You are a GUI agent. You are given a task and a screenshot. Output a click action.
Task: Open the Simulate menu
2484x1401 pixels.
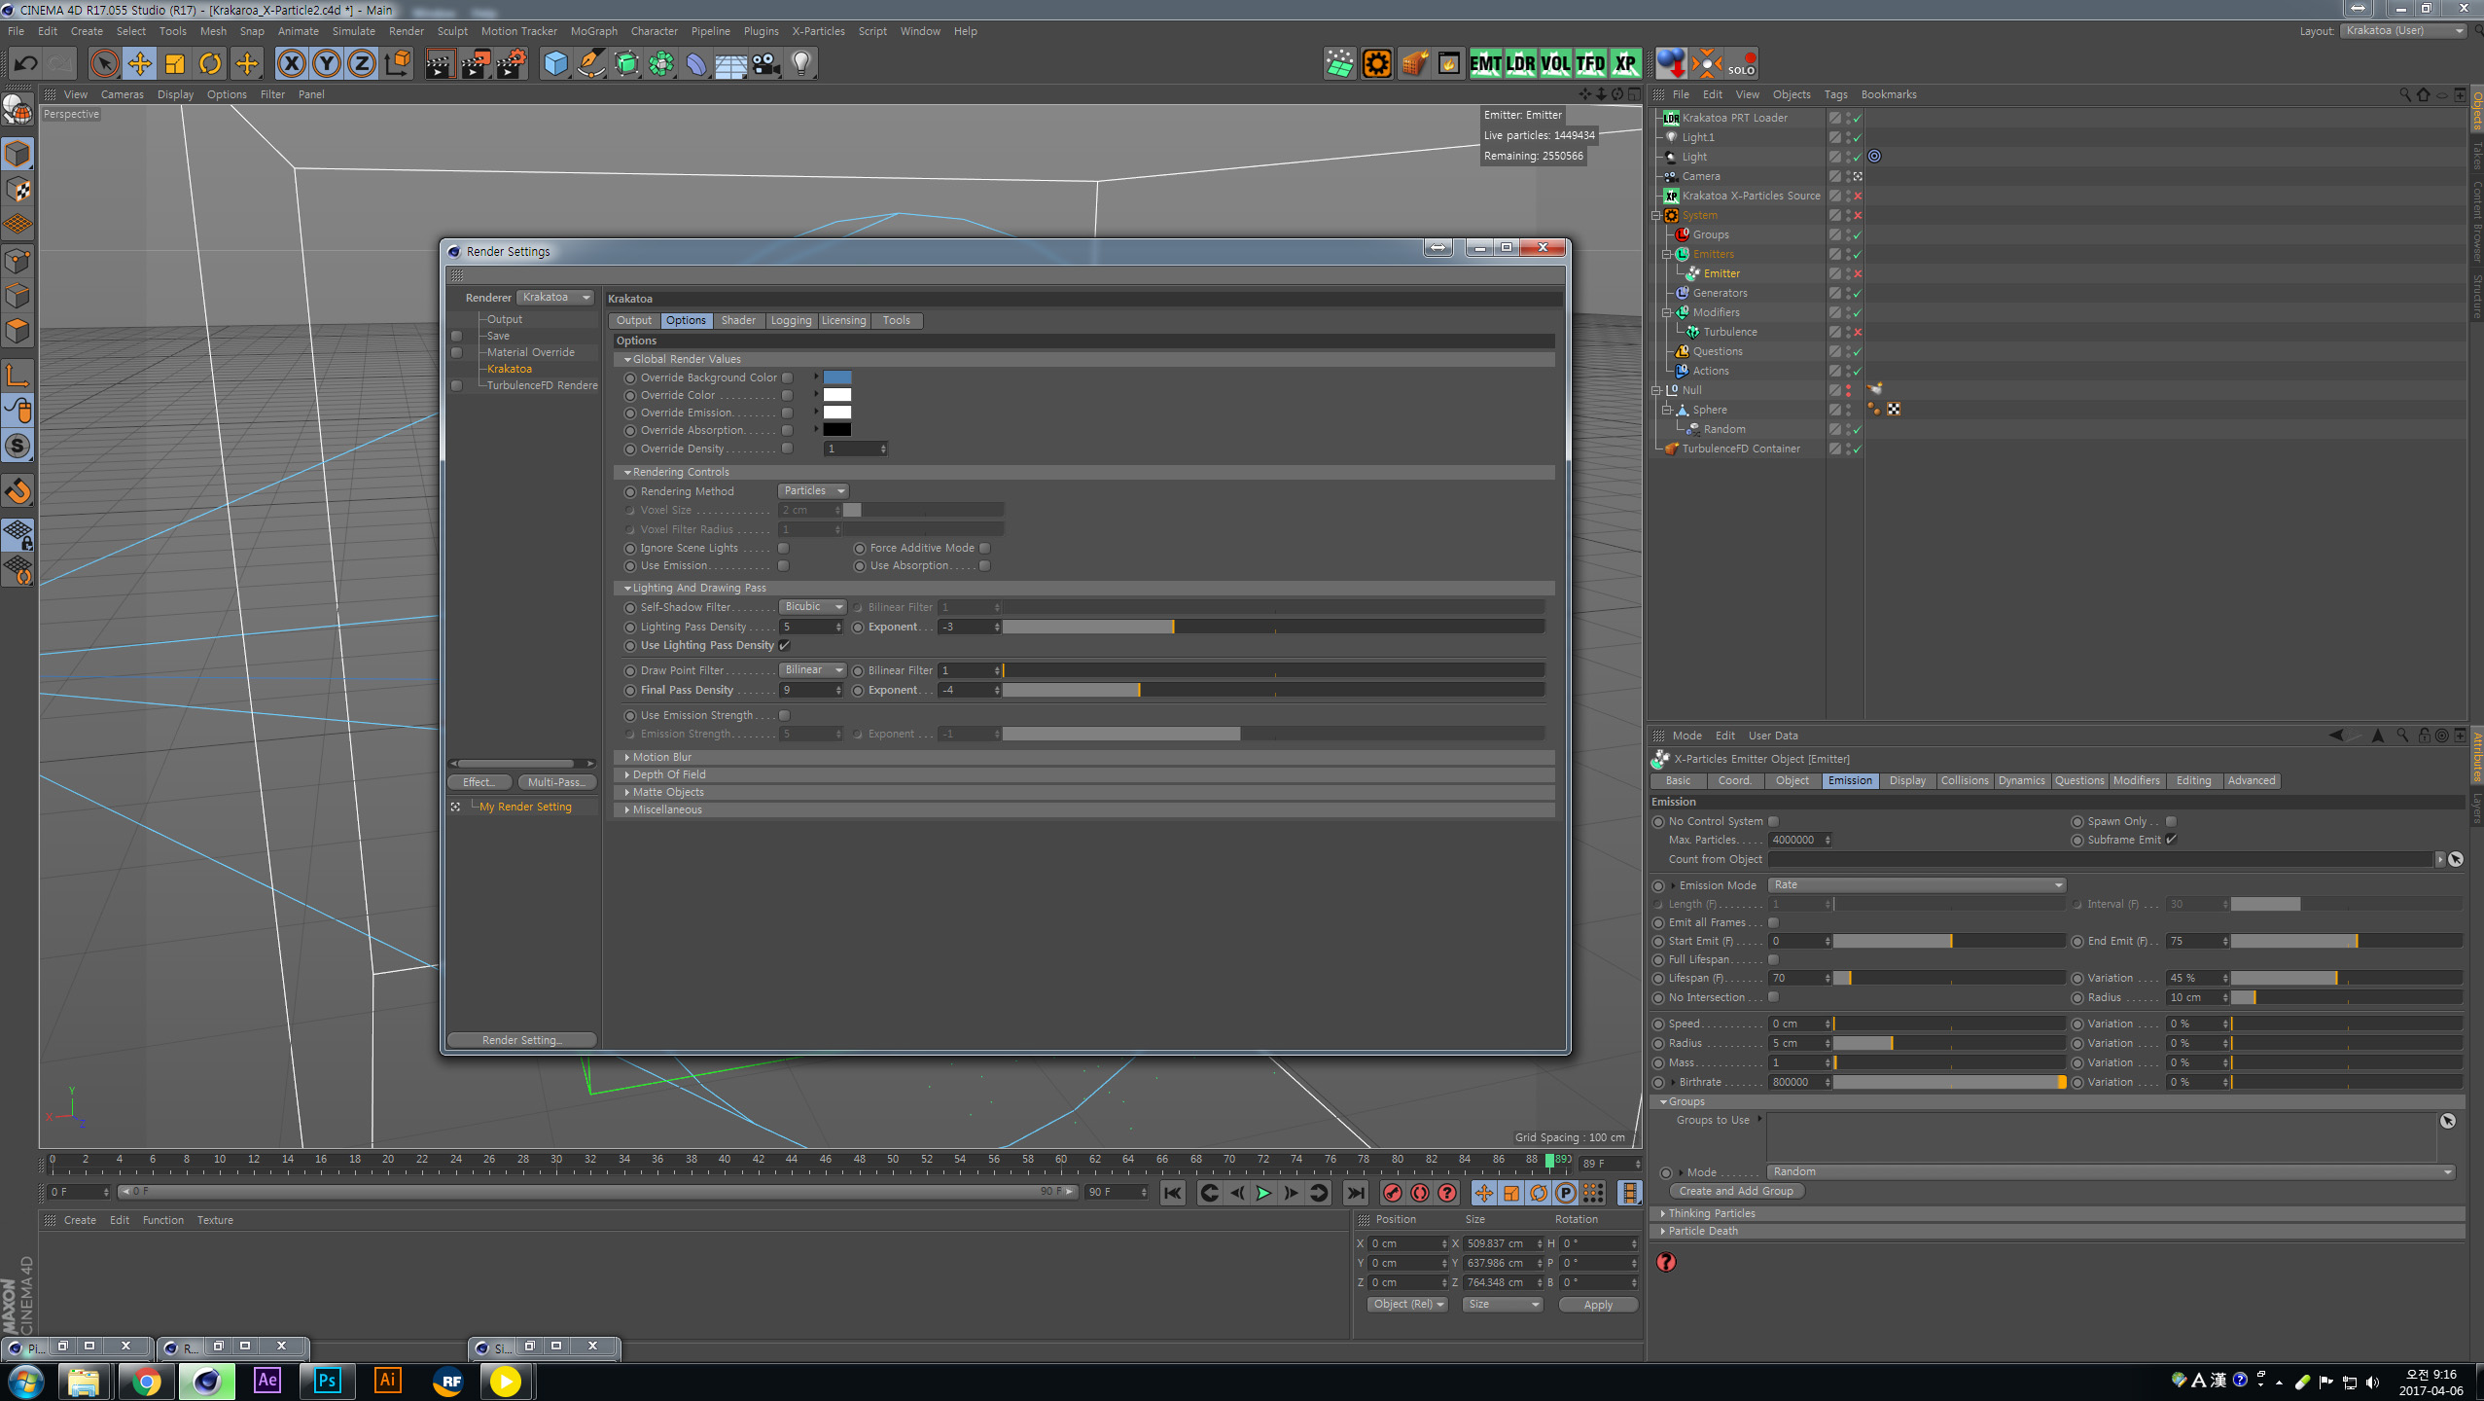[353, 31]
